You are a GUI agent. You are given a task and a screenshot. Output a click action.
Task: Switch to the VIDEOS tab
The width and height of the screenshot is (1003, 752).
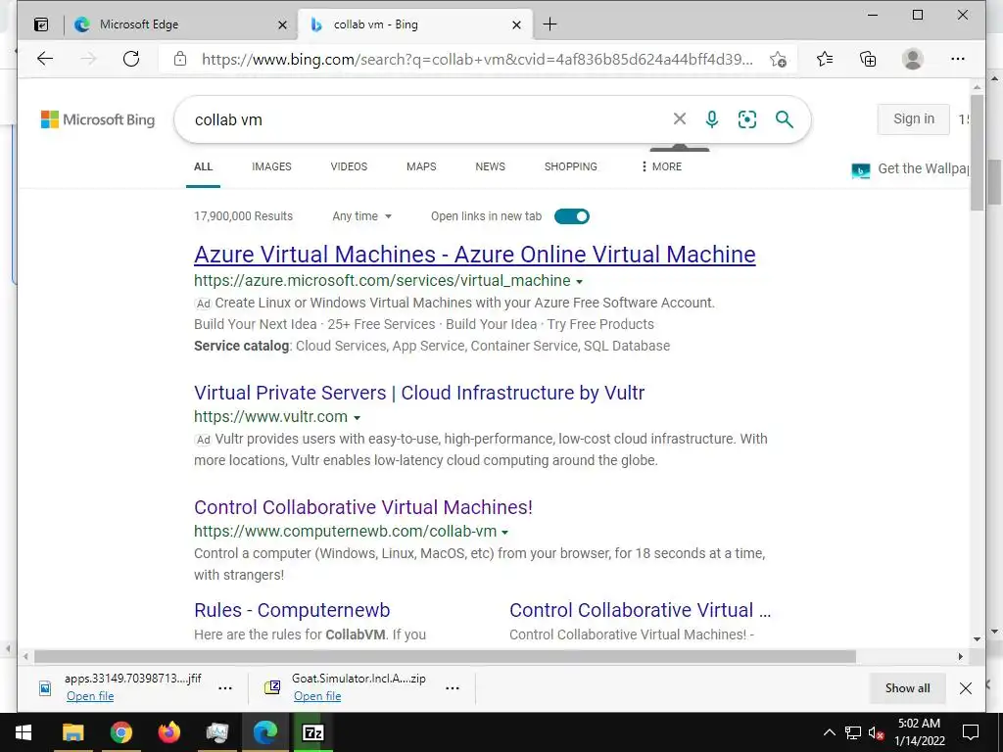(x=349, y=166)
